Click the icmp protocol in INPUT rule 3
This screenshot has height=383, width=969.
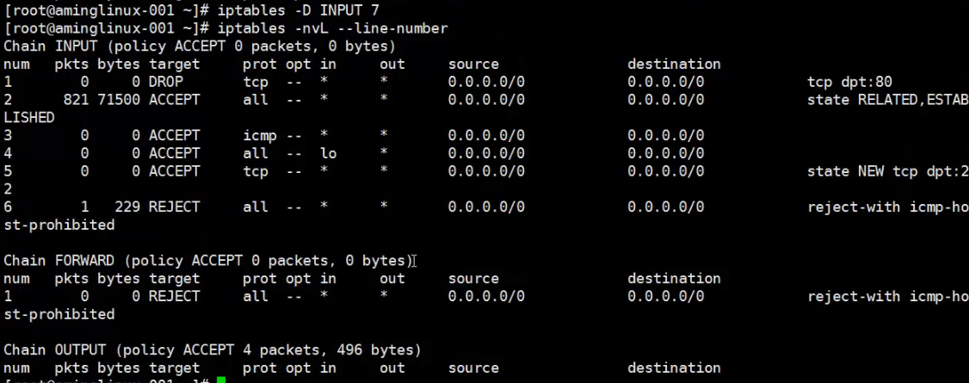260,135
